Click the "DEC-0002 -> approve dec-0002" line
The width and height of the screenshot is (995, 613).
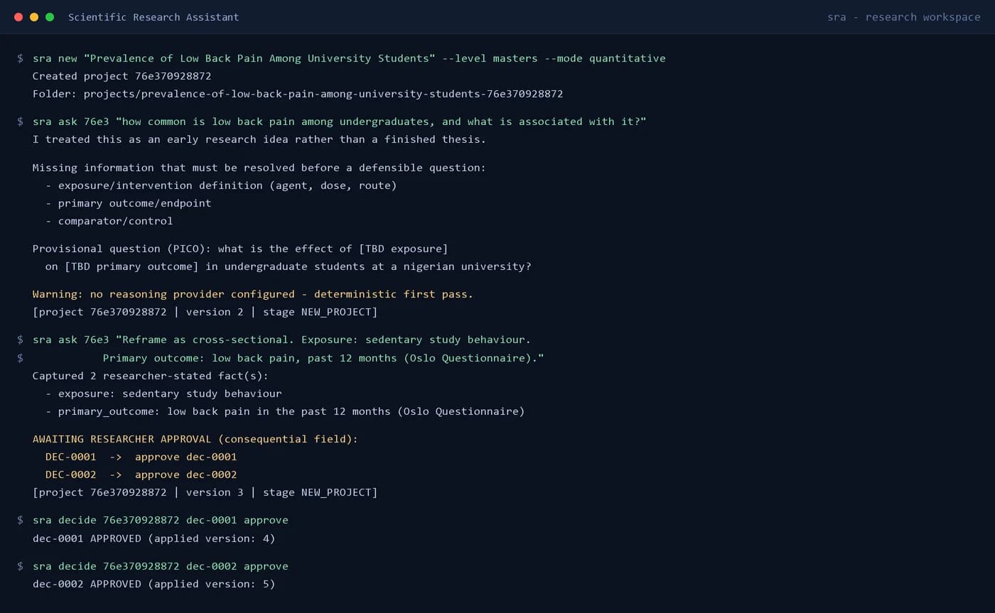click(x=141, y=474)
